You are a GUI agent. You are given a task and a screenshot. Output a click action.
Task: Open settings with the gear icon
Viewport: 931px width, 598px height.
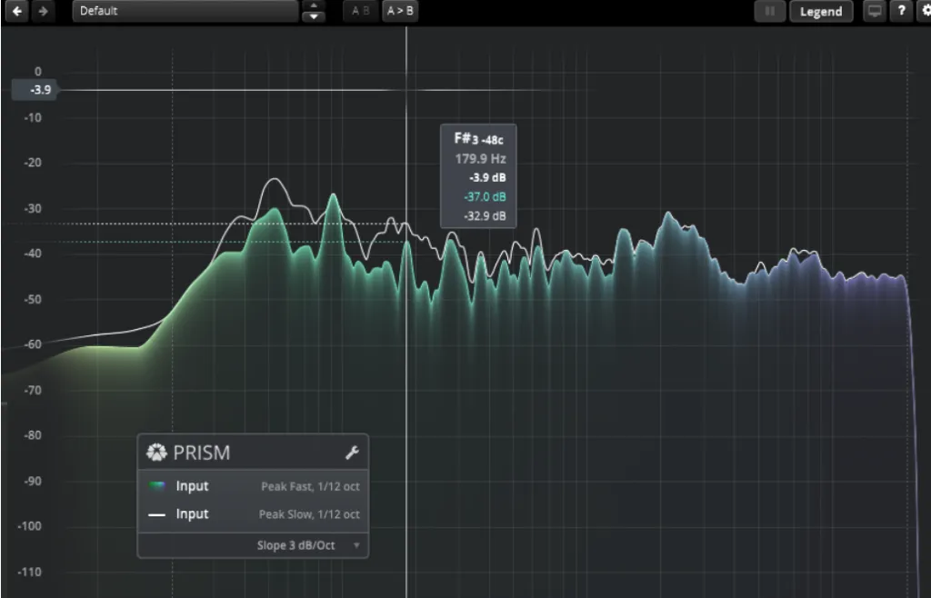click(x=925, y=11)
